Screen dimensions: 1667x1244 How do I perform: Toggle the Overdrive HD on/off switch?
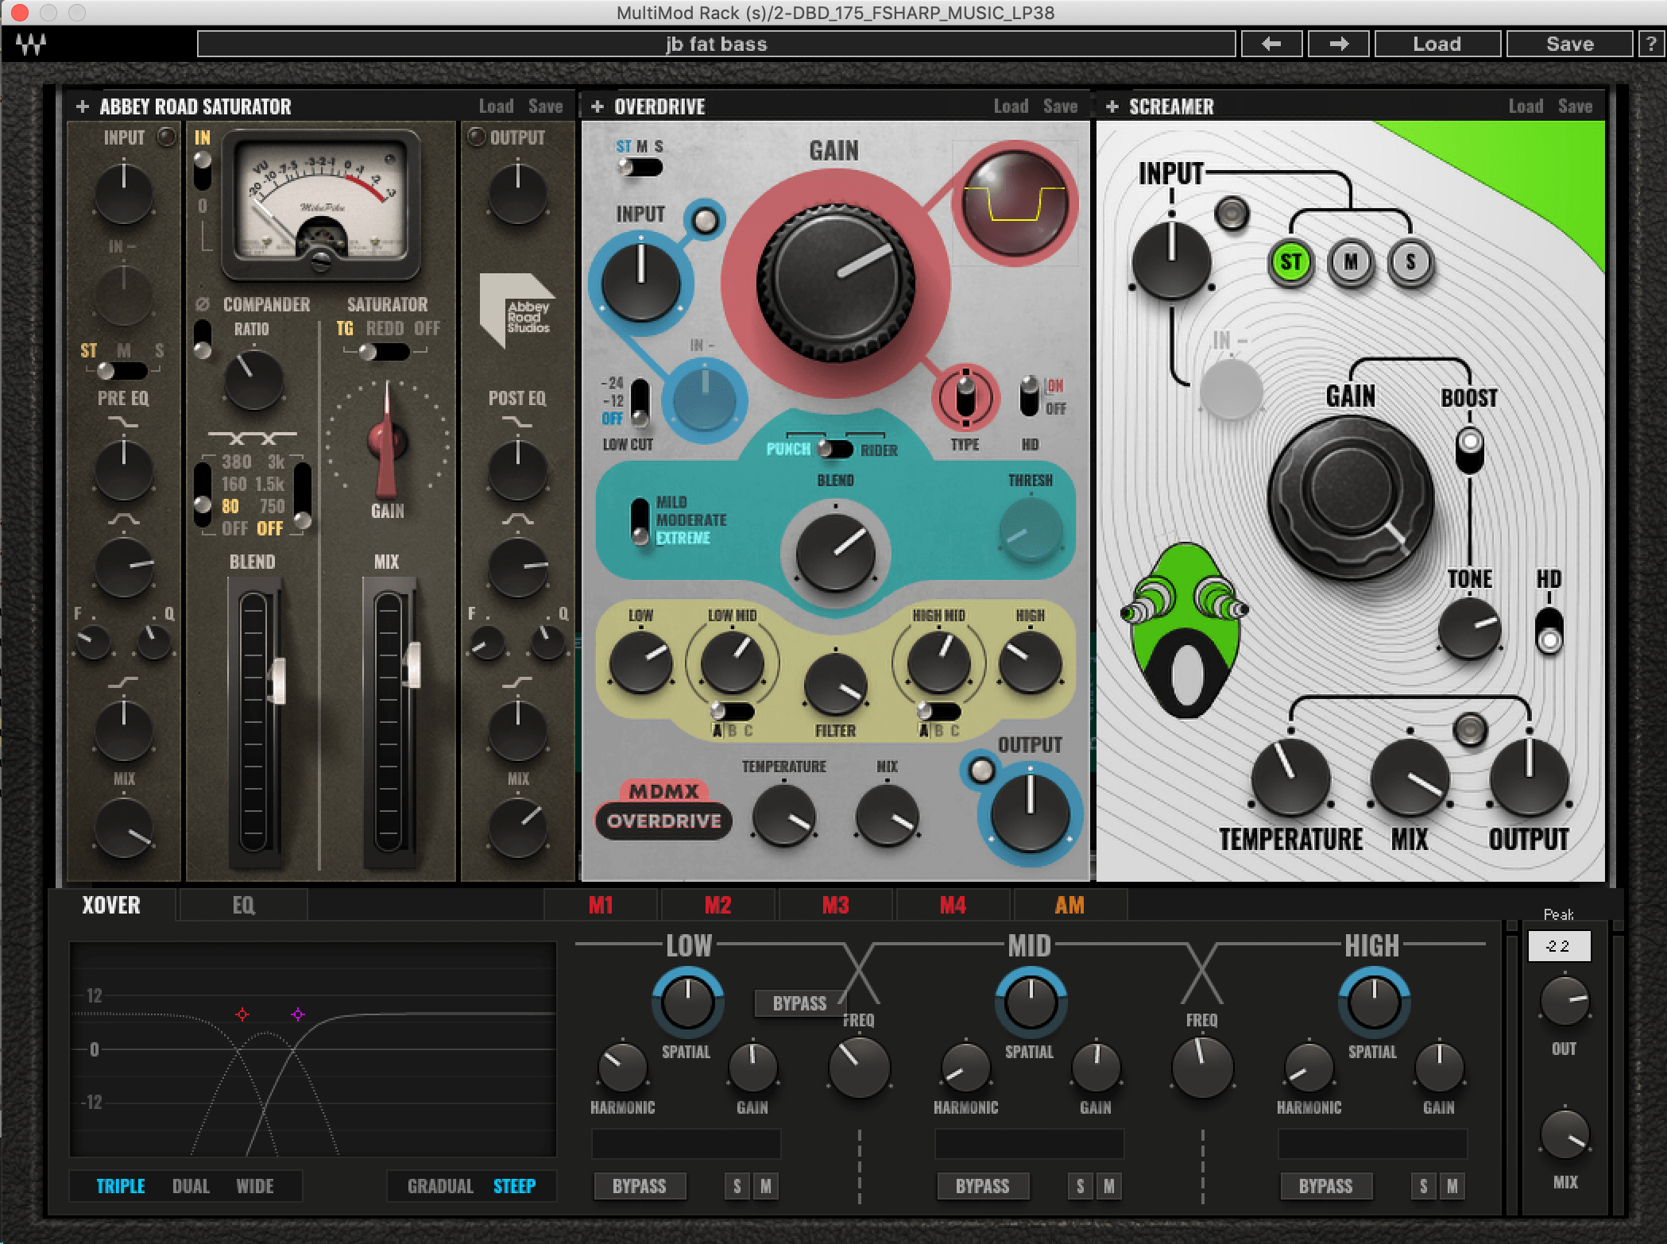1029,396
